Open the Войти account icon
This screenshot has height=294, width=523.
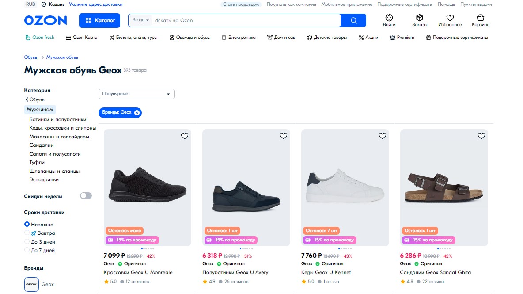(389, 20)
